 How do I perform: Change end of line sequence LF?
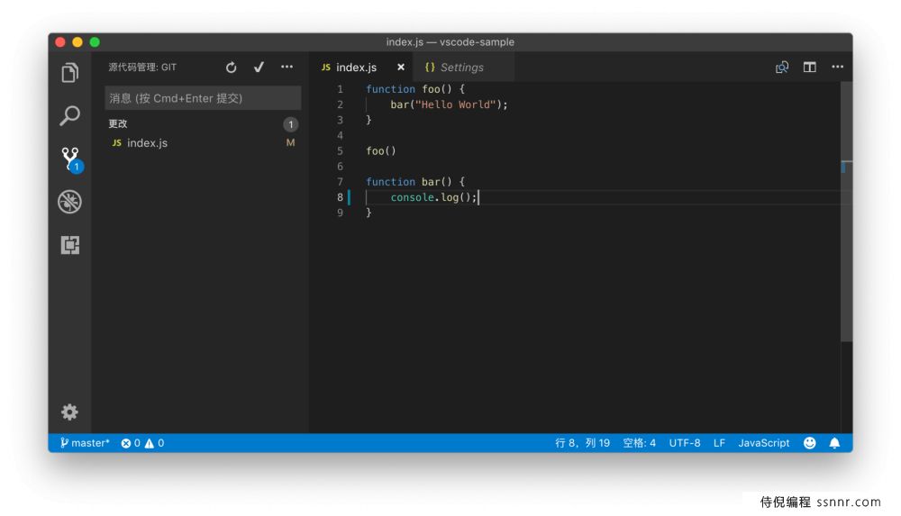(x=719, y=443)
